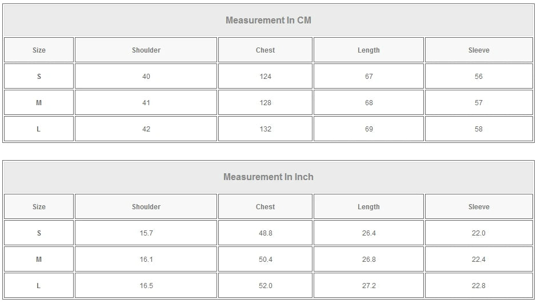Select the sleeve value 22.4 cell

pyautogui.click(x=479, y=260)
